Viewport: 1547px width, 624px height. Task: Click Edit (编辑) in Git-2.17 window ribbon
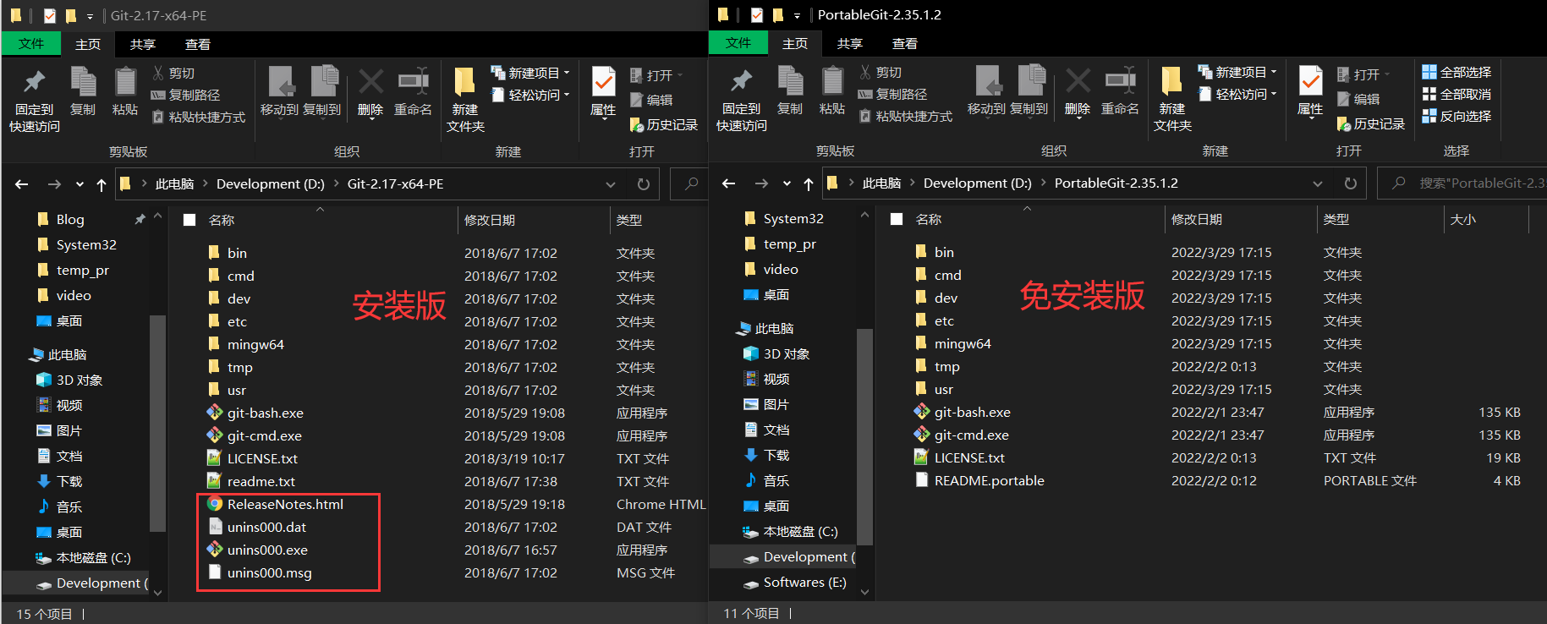pos(651,100)
